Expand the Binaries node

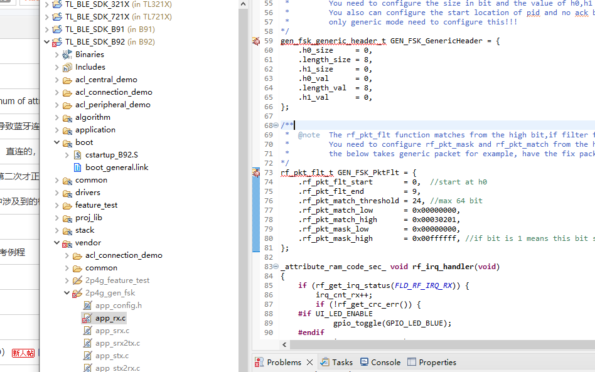[56, 55]
